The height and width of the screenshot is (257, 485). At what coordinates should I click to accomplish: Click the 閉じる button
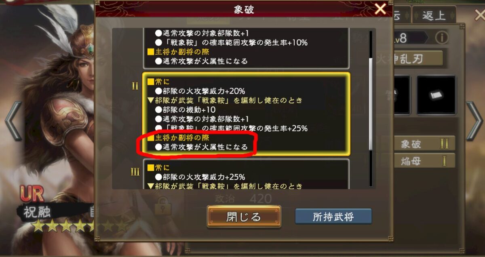tap(244, 217)
